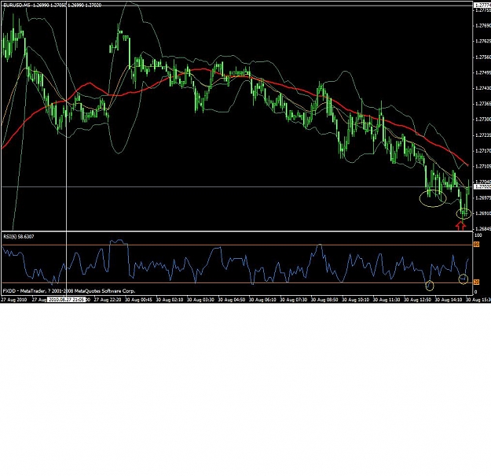The width and height of the screenshot is (491, 476).
Task: Click the 1.27690 price axis label
Action: [x=483, y=26]
